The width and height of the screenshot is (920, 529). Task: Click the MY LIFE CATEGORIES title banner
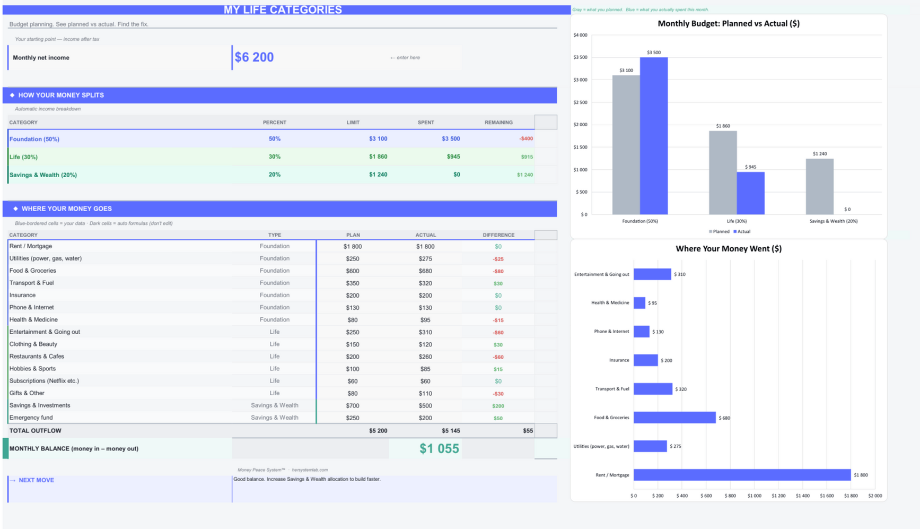point(286,10)
